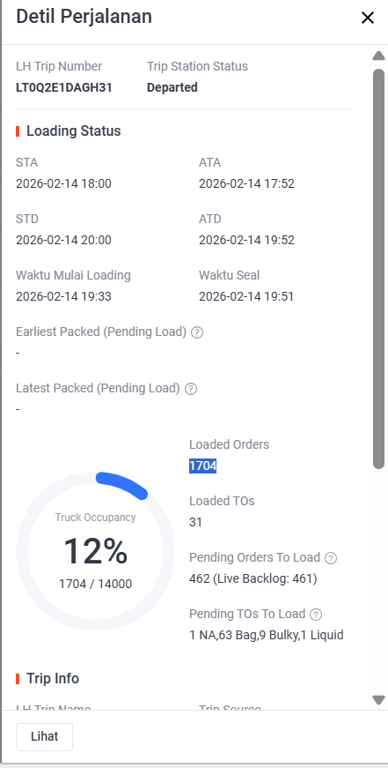
Task: Click the scrollbar down arrow
Action: [x=378, y=699]
